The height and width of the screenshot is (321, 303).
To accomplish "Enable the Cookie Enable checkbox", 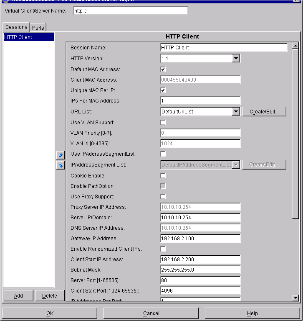I will pos(163,176).
